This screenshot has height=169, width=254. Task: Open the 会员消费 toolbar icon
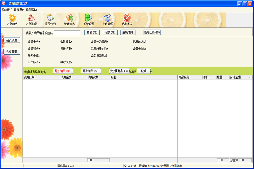coord(12,20)
